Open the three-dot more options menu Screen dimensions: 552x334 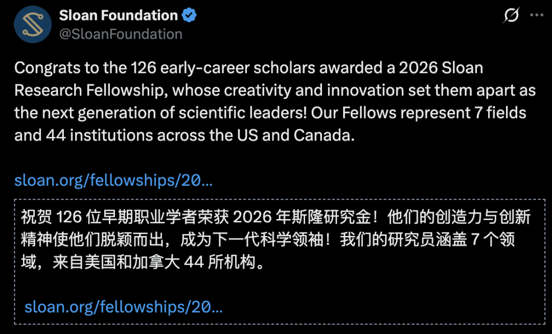pyautogui.click(x=536, y=15)
